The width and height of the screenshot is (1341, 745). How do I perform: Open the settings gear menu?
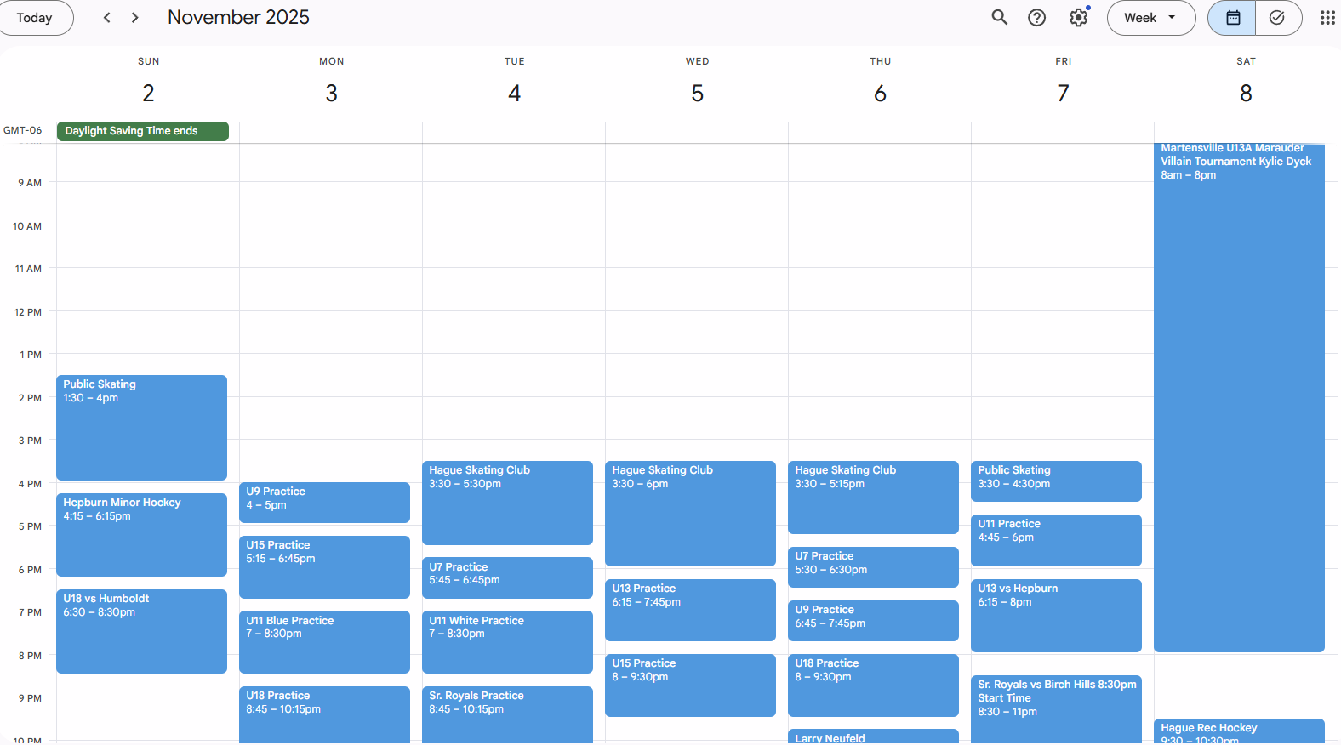[x=1078, y=18]
